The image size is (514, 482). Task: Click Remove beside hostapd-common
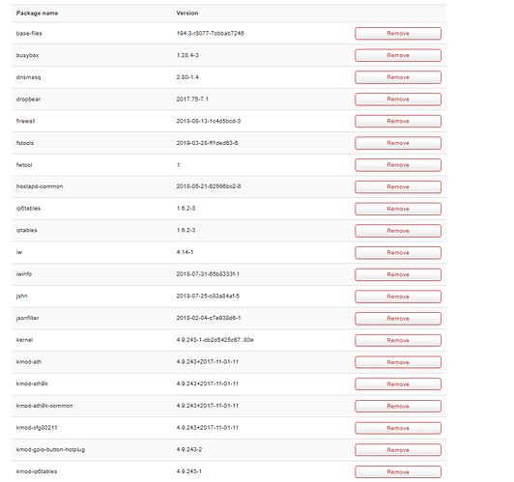pyautogui.click(x=398, y=186)
